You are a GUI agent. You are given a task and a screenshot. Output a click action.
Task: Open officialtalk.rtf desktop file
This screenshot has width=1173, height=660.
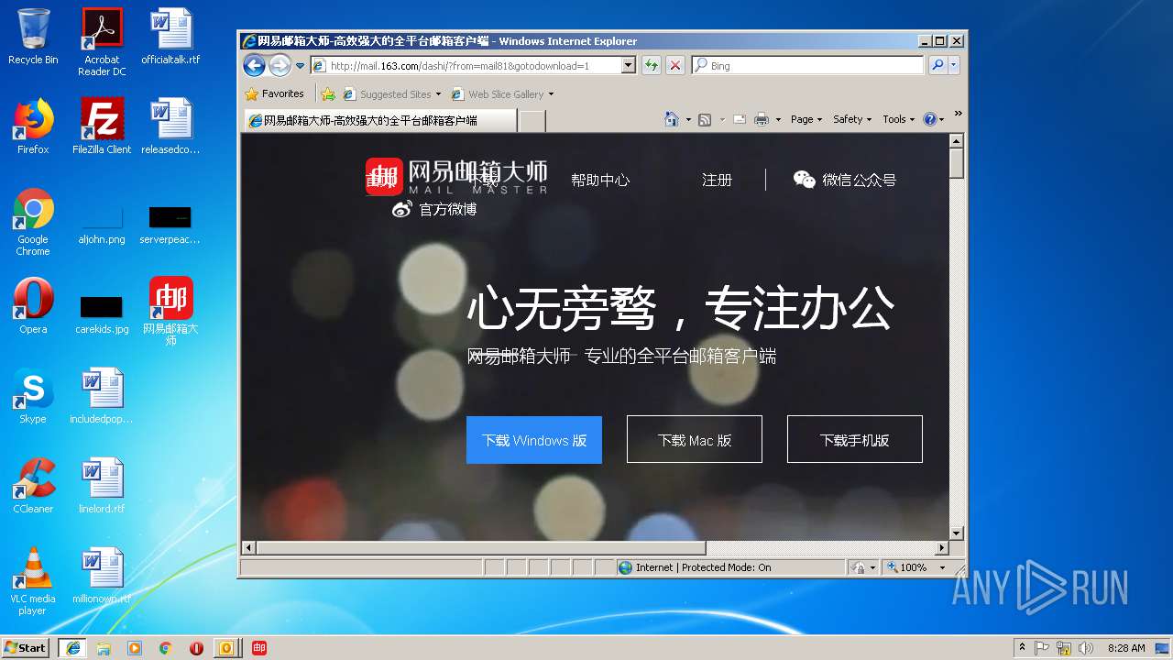click(x=170, y=37)
